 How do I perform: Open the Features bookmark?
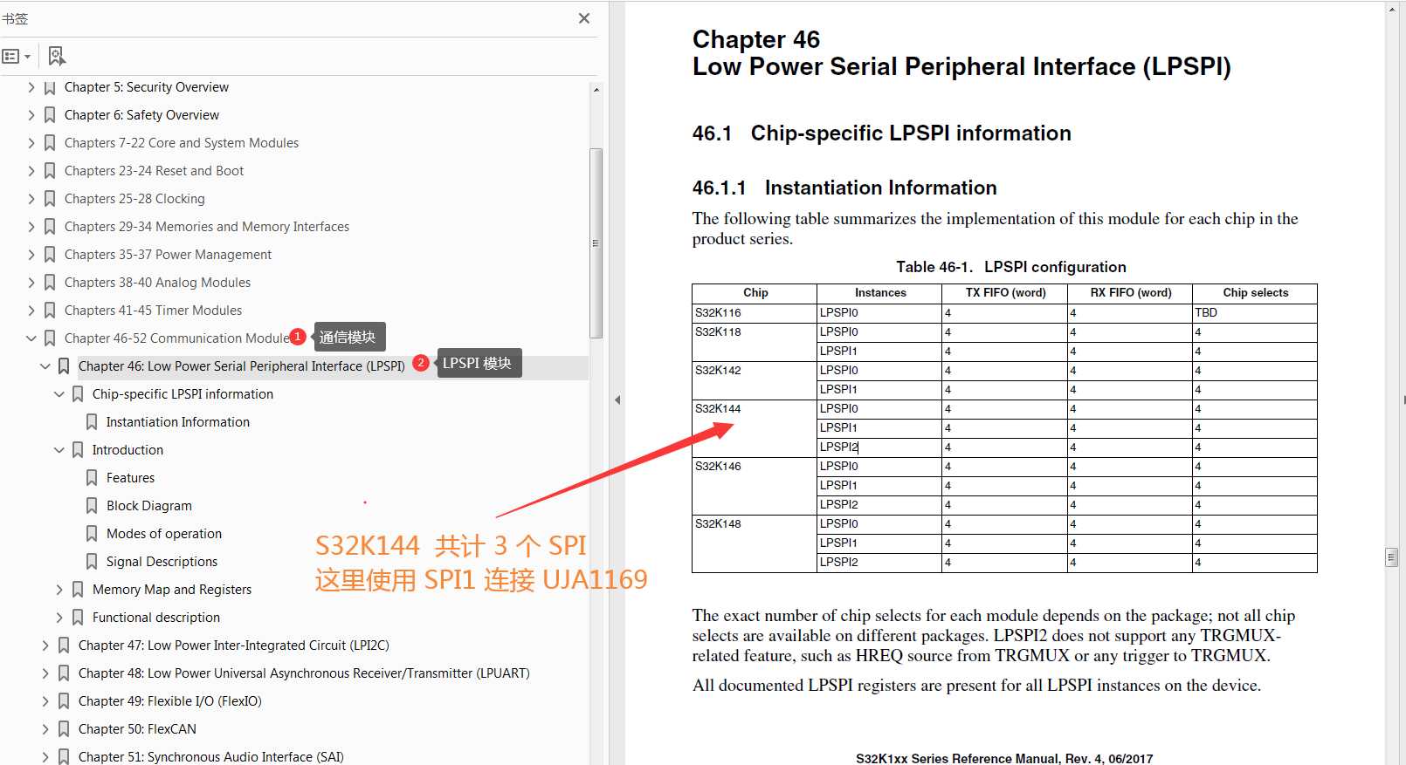130,478
